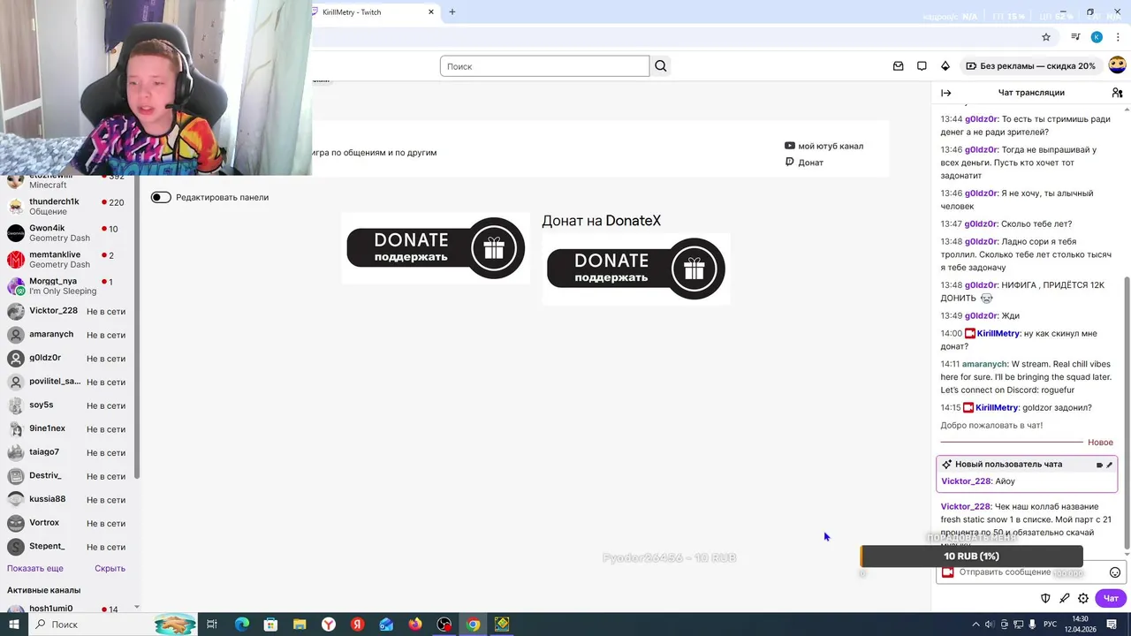Screen dimensions: 1131x636
Task: Collapse chat with the arrow icon
Action: [945, 93]
